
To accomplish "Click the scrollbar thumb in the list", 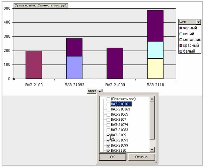I will (152, 120).
